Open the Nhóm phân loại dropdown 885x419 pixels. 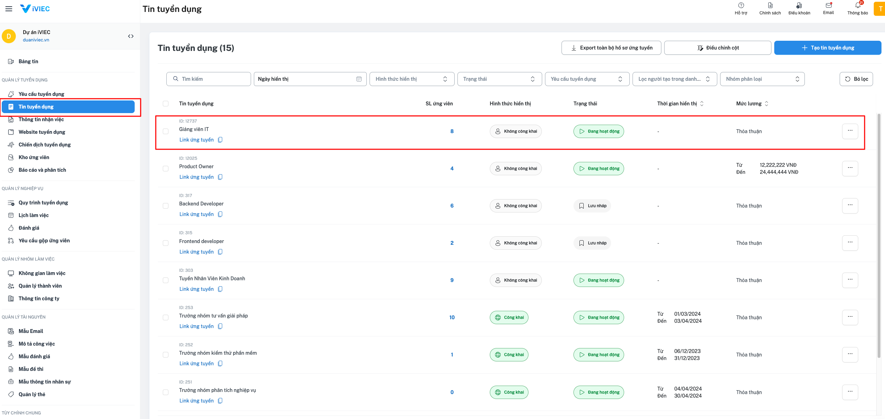[x=762, y=79]
